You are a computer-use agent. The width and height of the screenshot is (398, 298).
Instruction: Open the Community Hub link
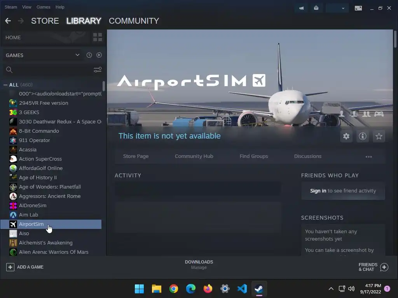point(194,156)
